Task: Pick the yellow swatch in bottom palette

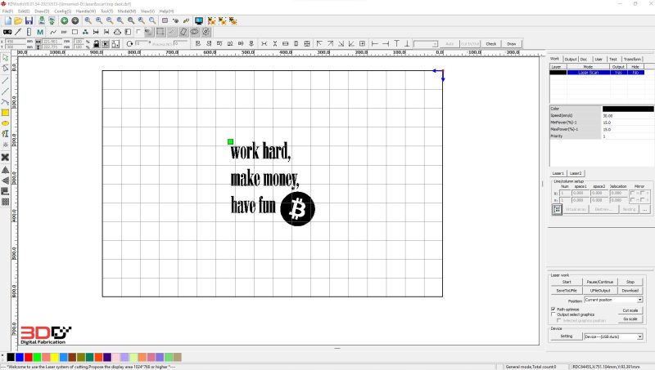Action: [x=55, y=357]
